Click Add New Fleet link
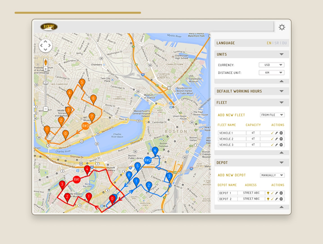 click(x=231, y=115)
